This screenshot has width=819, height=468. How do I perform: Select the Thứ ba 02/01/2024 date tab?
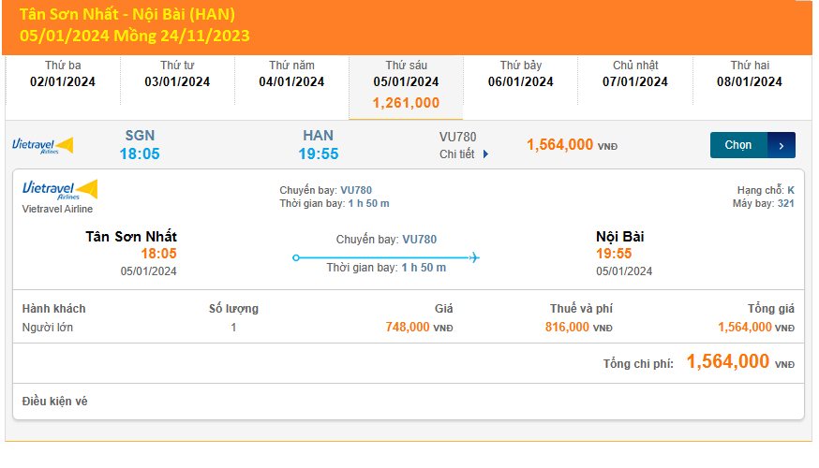[63, 74]
